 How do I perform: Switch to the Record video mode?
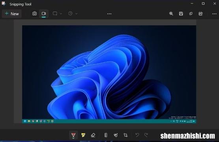pos(44,13)
